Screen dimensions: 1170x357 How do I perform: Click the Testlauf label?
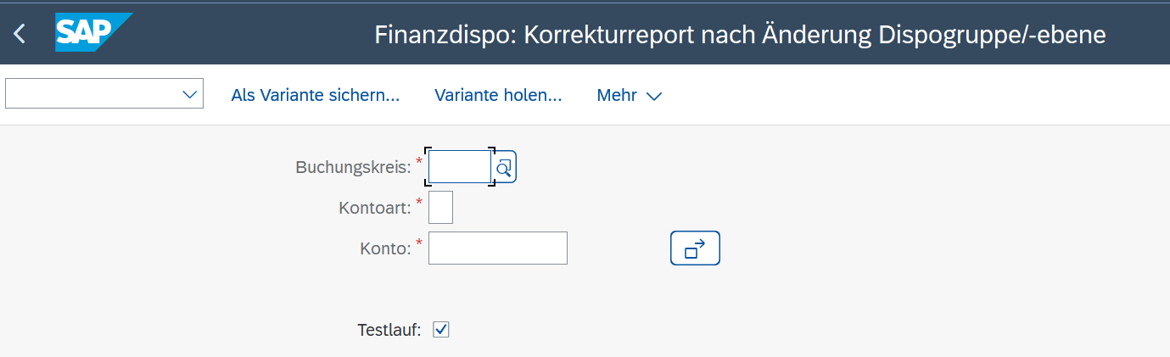pyautogui.click(x=389, y=330)
